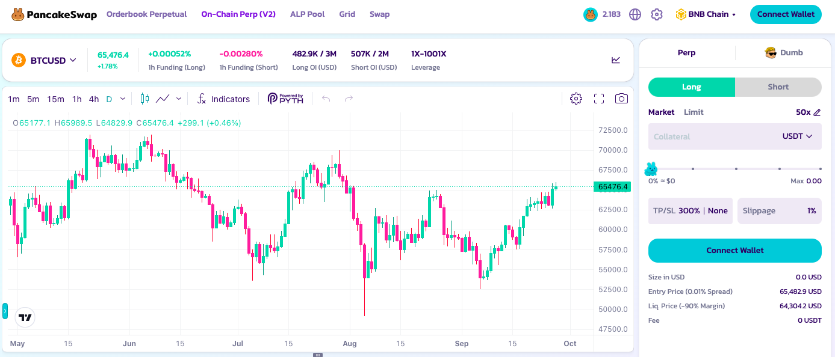Toggle chart fullscreen mode icon
This screenshot has height=357, width=835.
point(599,99)
